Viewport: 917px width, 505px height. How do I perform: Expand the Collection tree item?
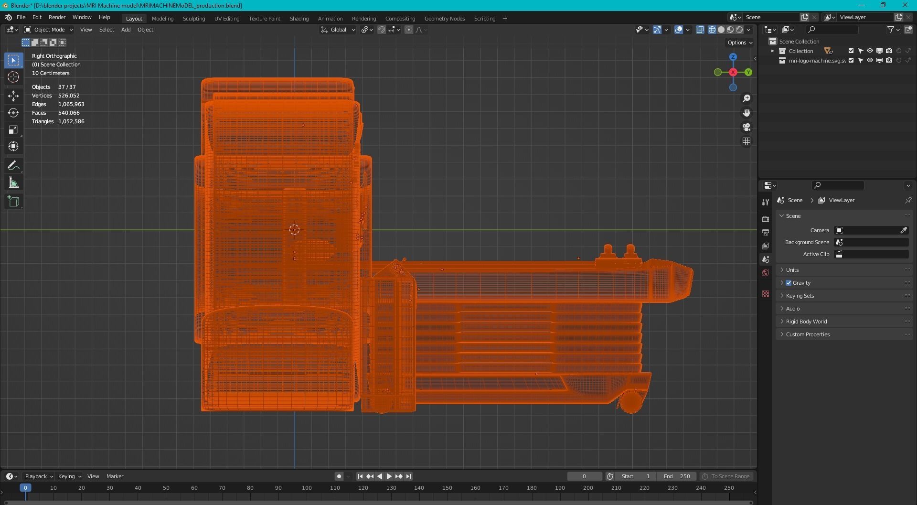click(x=773, y=51)
